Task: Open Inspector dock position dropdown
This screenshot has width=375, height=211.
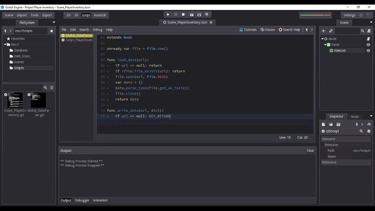Action: tap(371, 116)
